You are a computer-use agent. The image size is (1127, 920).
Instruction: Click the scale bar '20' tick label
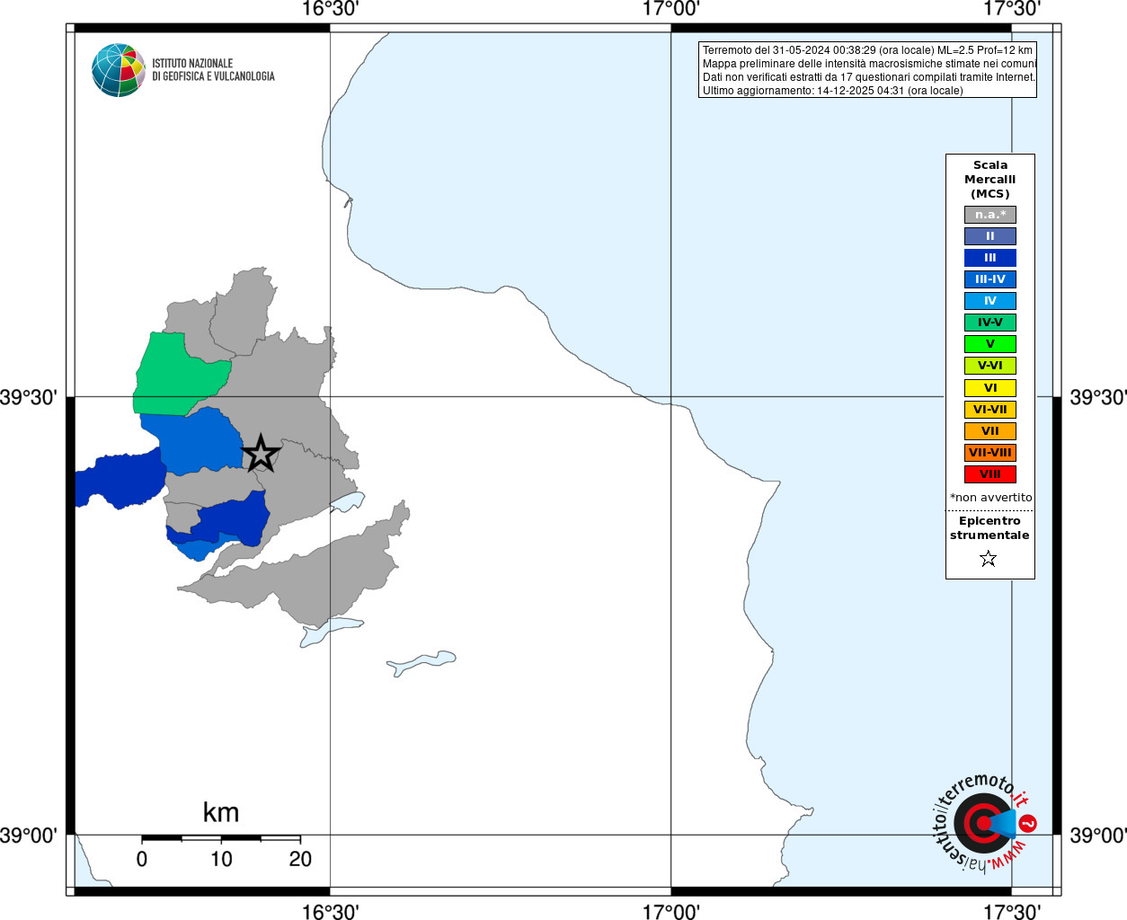300,859
